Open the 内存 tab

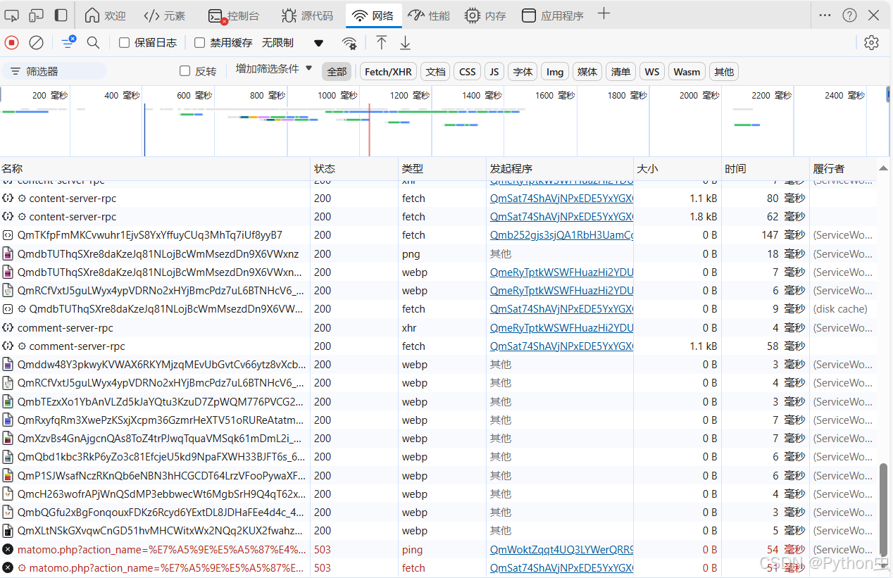point(486,15)
